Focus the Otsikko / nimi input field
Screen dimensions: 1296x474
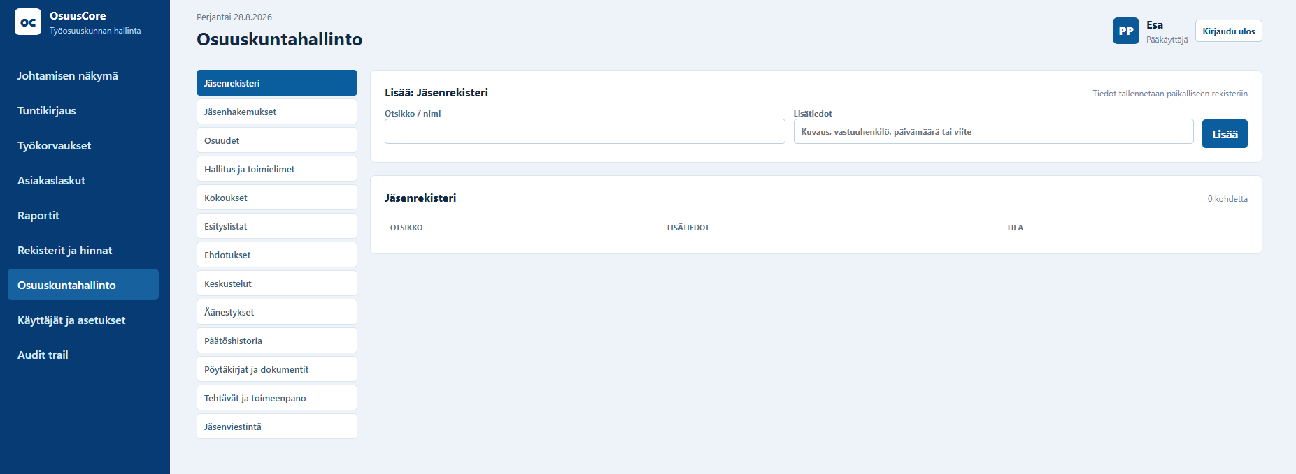[x=585, y=131]
